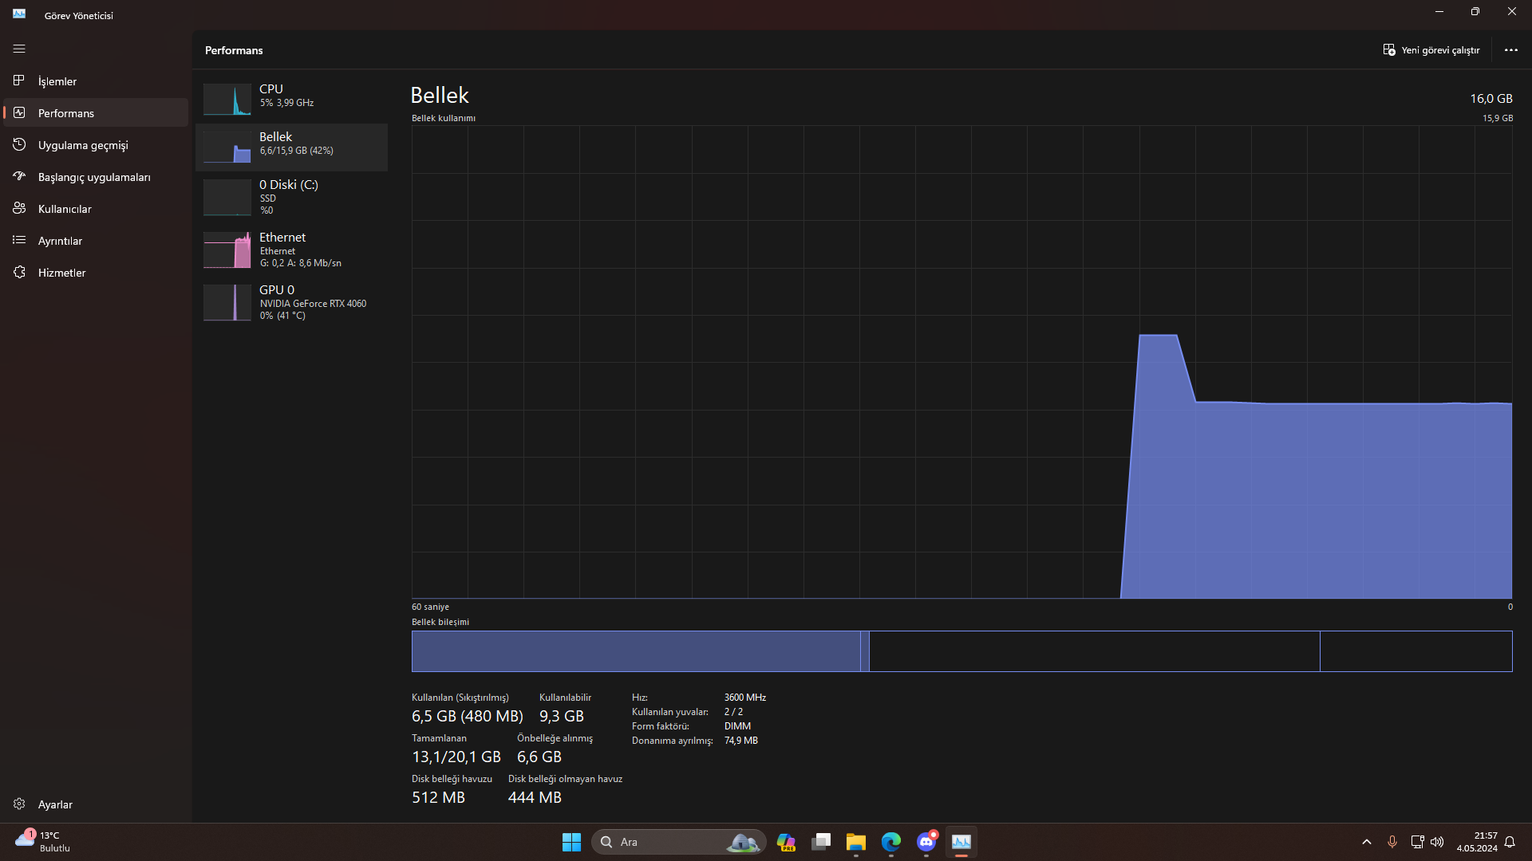This screenshot has height=861, width=1532.
Task: Select the GPU 0 RTX 4060 entry
Action: tap(292, 301)
